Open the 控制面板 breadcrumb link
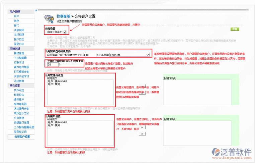This screenshot has height=163, width=255. (64, 16)
